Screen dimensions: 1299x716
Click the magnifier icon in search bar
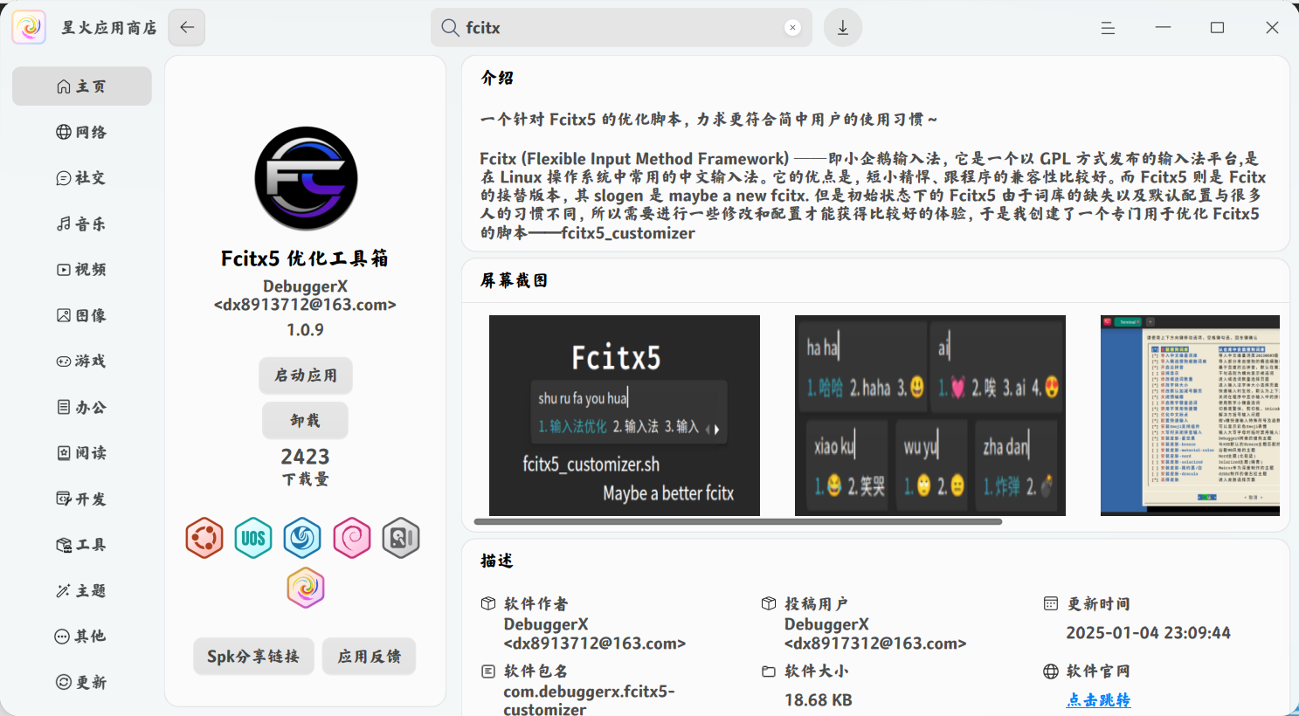click(450, 28)
